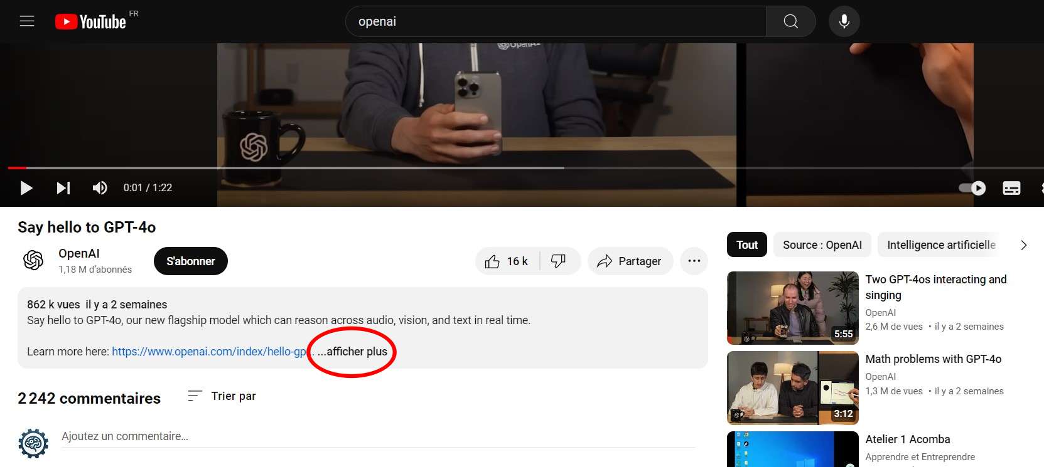
Task: Dislike the video with thumbs down
Action: click(x=559, y=261)
